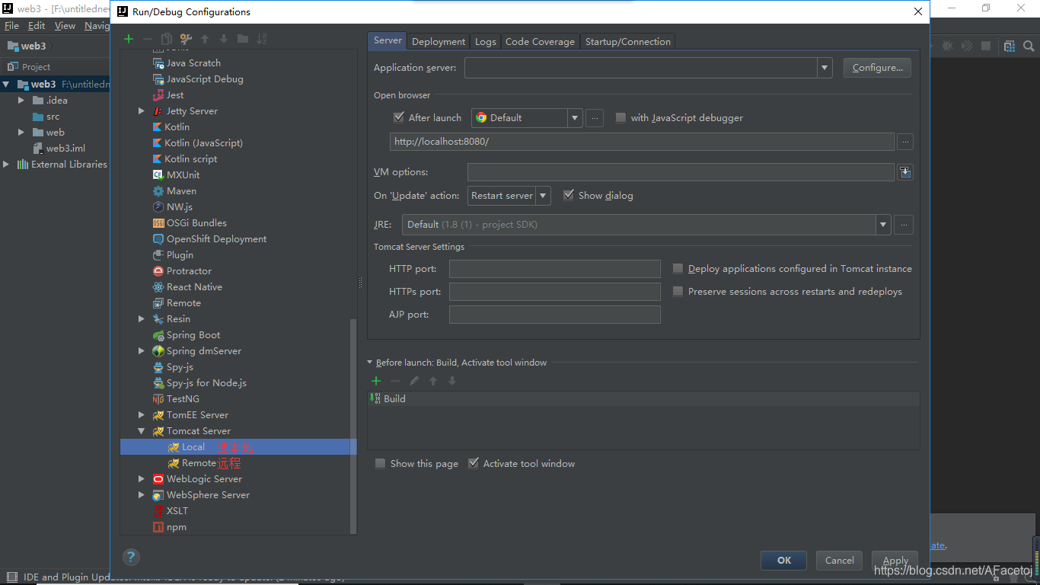Image resolution: width=1040 pixels, height=585 pixels.
Task: Open the On 'Update' action dropdown
Action: pyautogui.click(x=543, y=196)
